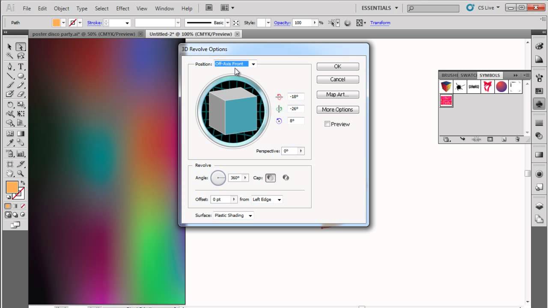
Task: Open the Transform link in control bar
Action: 380,23
